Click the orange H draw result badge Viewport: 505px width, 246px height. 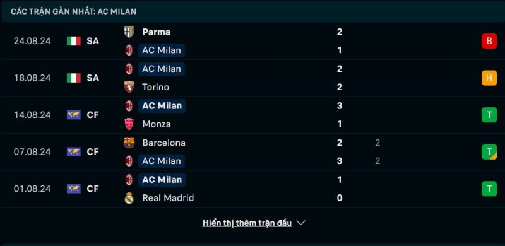pyautogui.click(x=489, y=78)
